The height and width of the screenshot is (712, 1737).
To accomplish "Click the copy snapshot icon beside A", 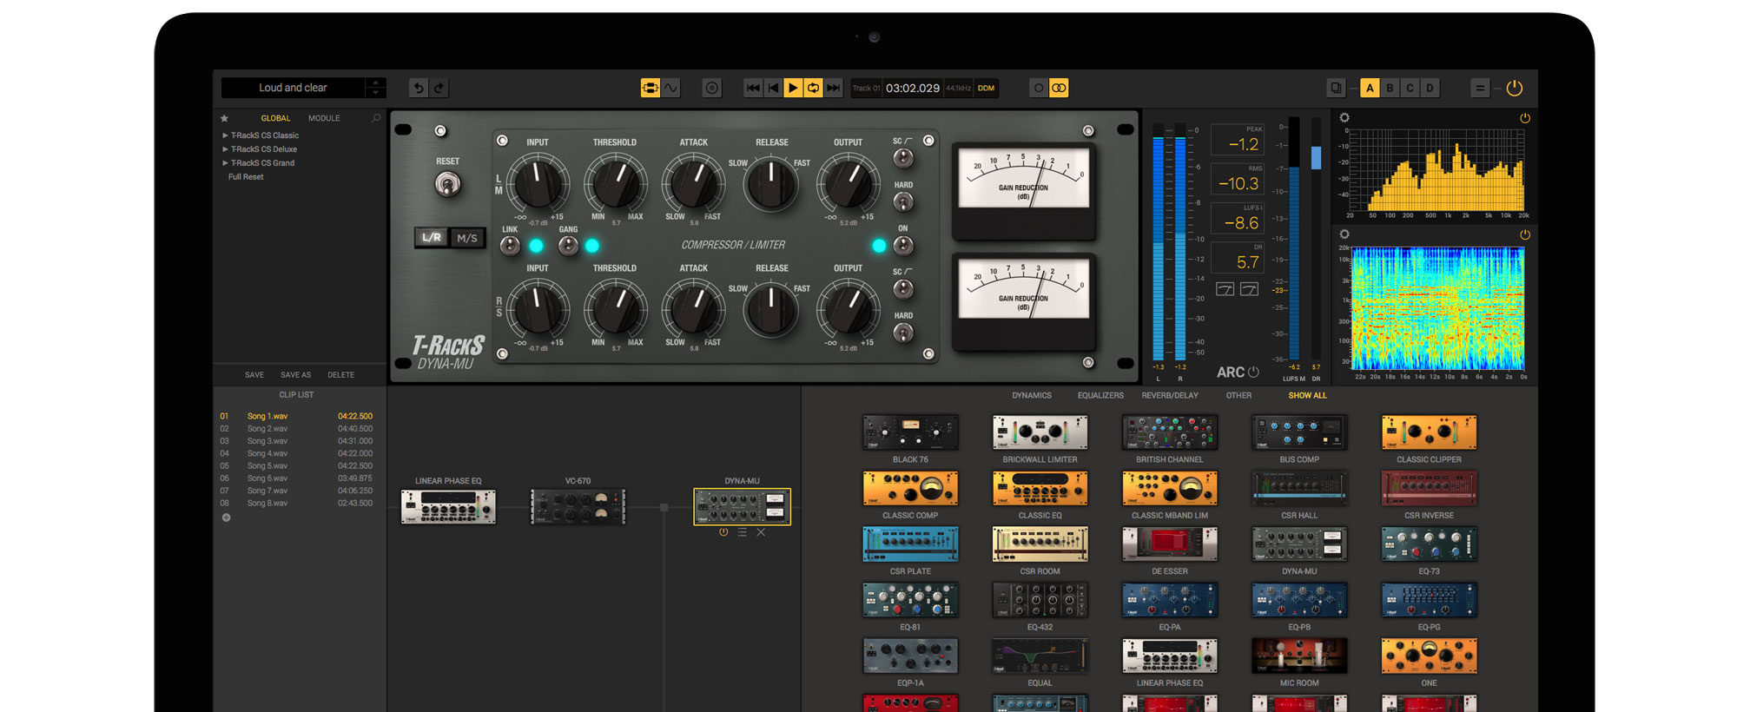I will pyautogui.click(x=1337, y=88).
